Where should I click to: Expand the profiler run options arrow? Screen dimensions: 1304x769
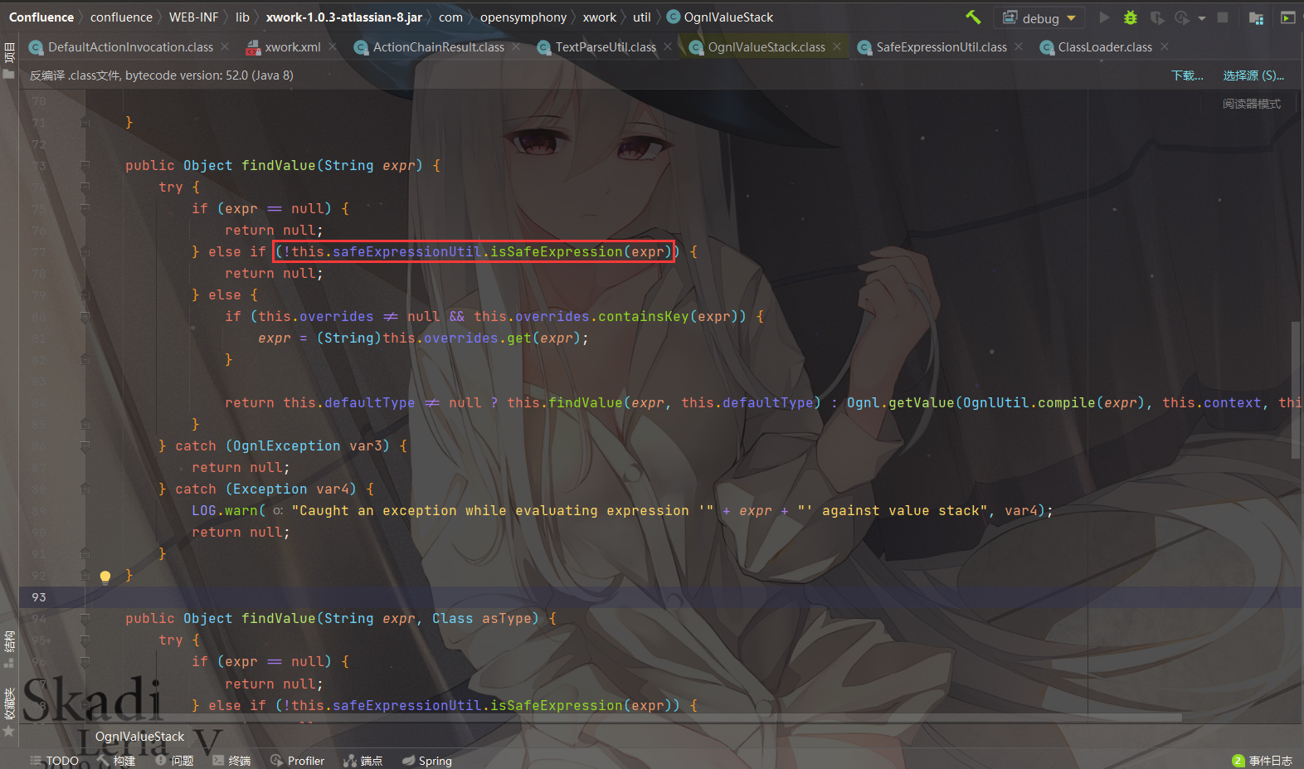(x=1202, y=18)
